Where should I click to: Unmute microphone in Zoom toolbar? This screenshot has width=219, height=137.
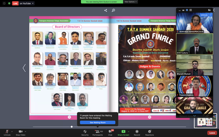coord(7,133)
